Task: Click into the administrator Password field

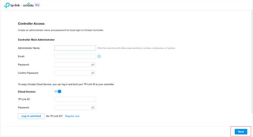Action: 72,65
